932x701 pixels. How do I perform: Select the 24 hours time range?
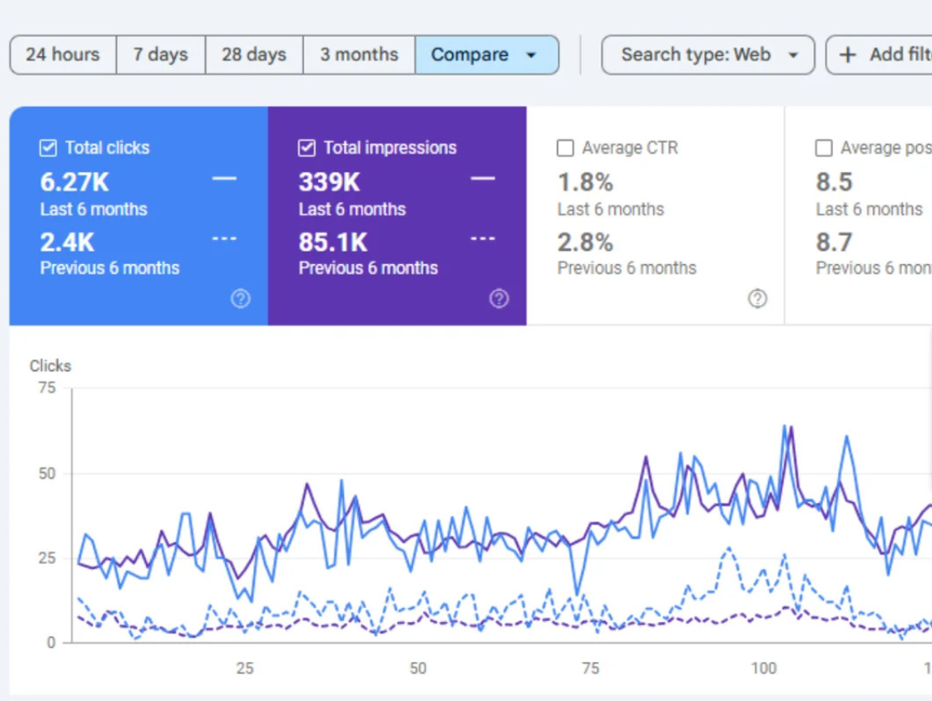click(62, 54)
